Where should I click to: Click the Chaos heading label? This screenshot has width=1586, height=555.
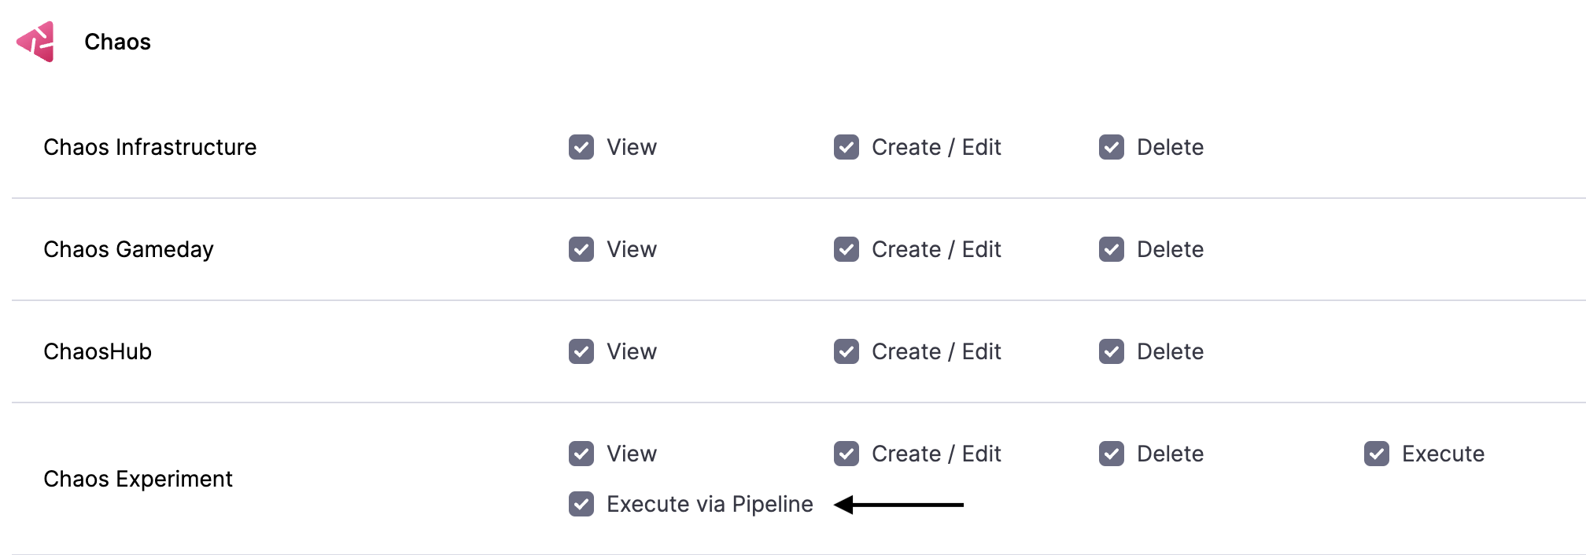coord(118,41)
